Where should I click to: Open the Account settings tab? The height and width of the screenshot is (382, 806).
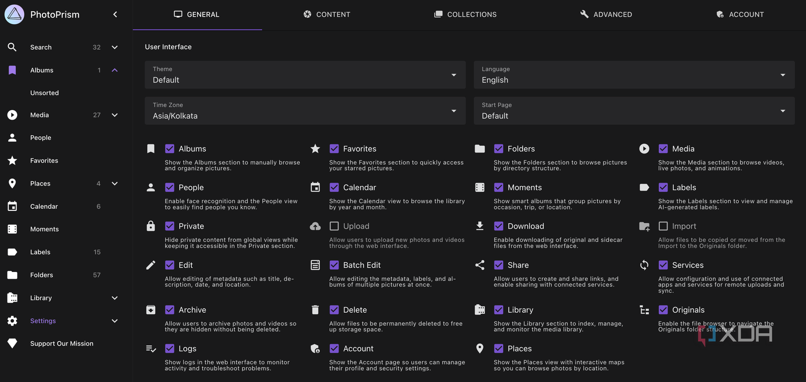tap(739, 14)
